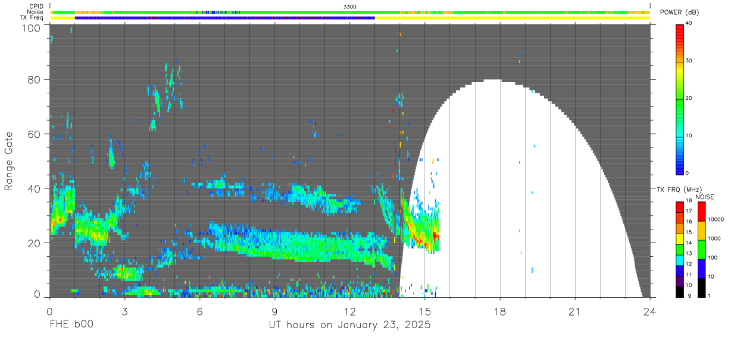Click the 1 tick on NOISE scale
The image size is (731, 337).
pos(709,295)
